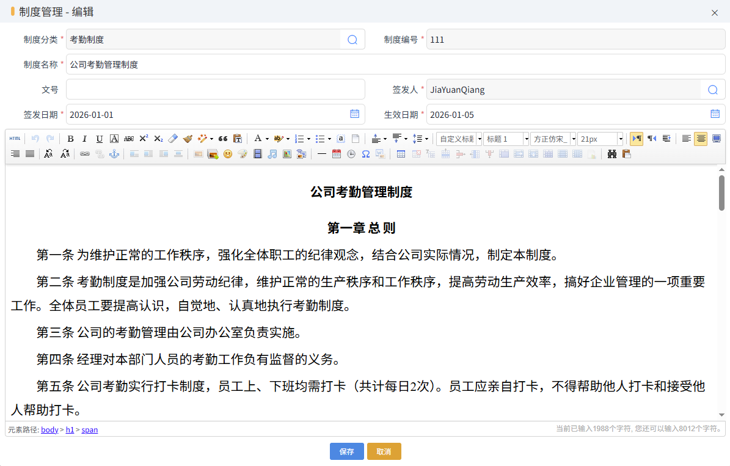Expand the space before paragraph dropdown
The height and width of the screenshot is (466, 730).
tap(385, 139)
